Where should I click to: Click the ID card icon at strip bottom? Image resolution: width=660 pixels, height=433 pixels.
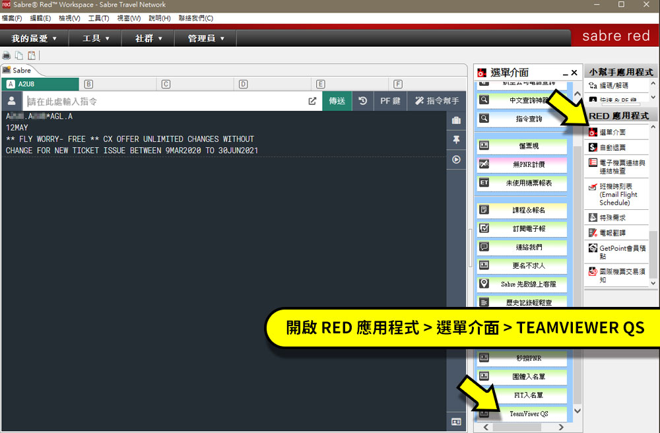(x=456, y=422)
